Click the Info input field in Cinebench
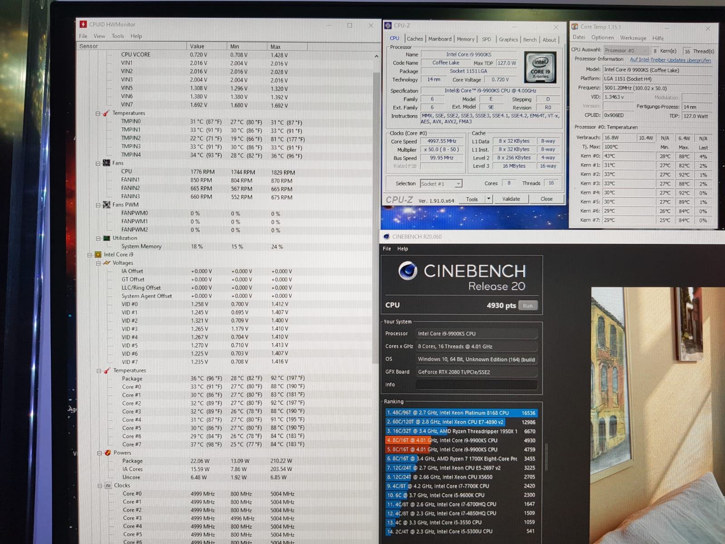This screenshot has height=544, width=725. pos(477,384)
